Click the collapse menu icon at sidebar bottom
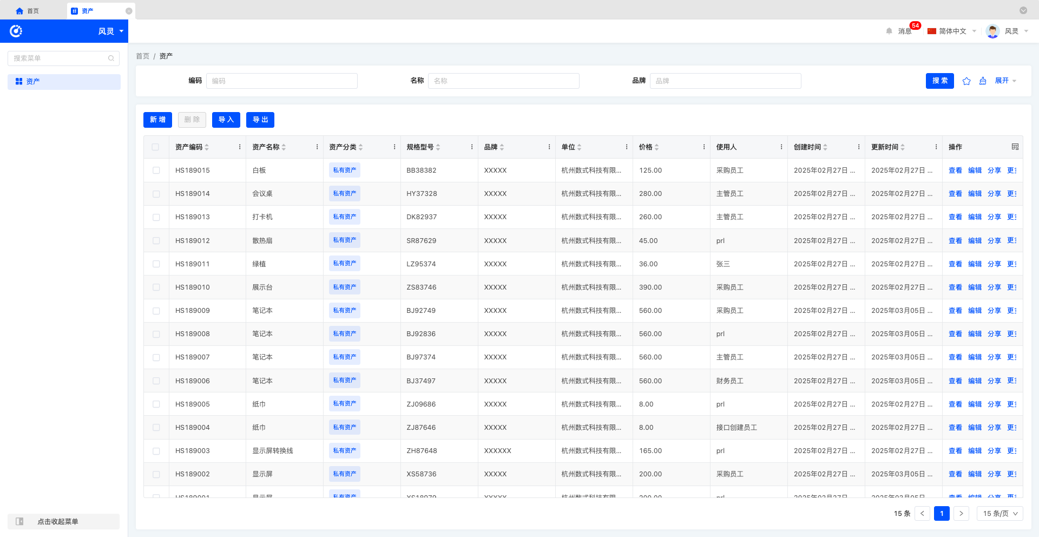This screenshot has height=537, width=1039. point(19,521)
